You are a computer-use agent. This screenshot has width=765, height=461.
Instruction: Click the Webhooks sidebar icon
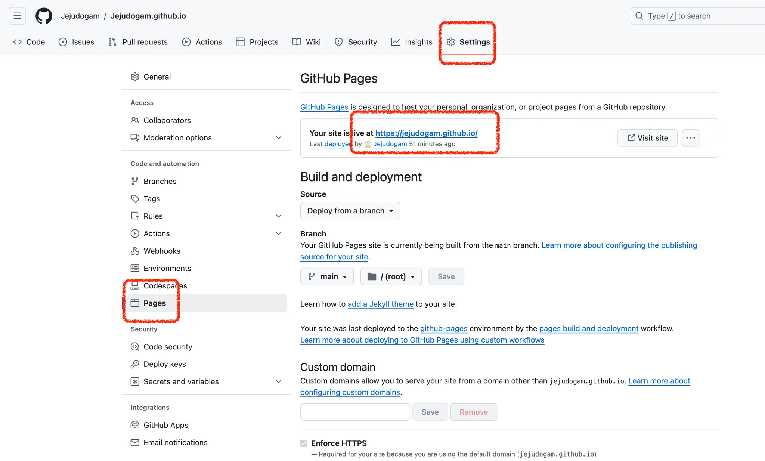pyautogui.click(x=135, y=251)
